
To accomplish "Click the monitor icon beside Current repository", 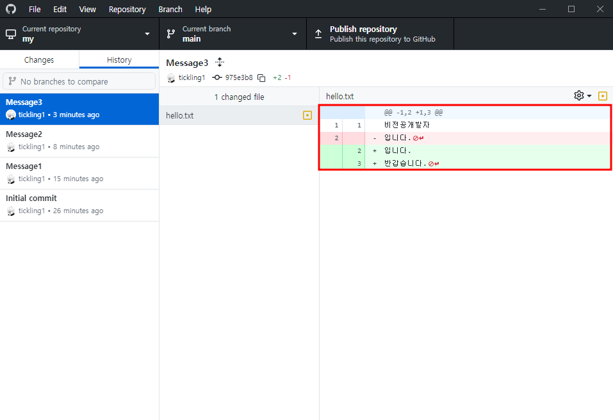I will click(11, 34).
